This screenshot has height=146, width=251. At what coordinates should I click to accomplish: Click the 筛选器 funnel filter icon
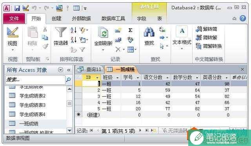[61, 32]
